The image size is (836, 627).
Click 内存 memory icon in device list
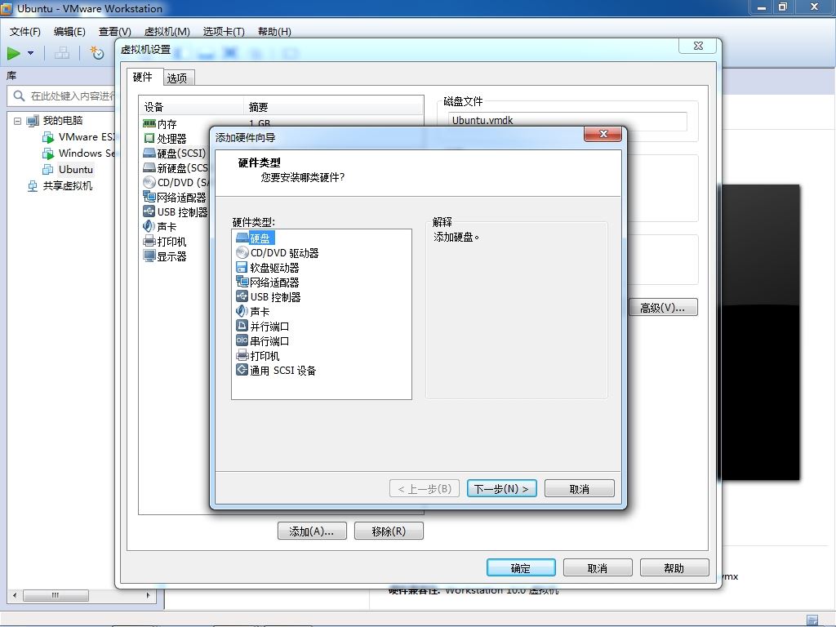click(149, 124)
